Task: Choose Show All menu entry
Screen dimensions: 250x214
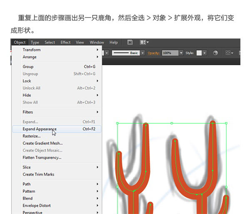Action: (x=57, y=102)
